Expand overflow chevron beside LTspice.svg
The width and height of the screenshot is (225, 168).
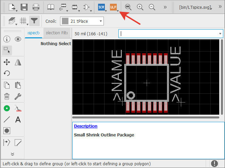pos(220,6)
